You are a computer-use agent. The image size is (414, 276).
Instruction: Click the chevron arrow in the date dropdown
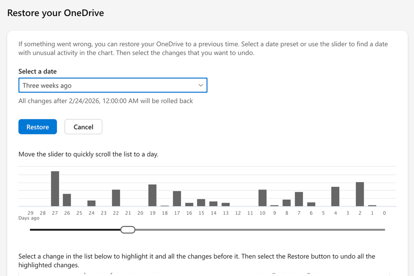coord(201,85)
